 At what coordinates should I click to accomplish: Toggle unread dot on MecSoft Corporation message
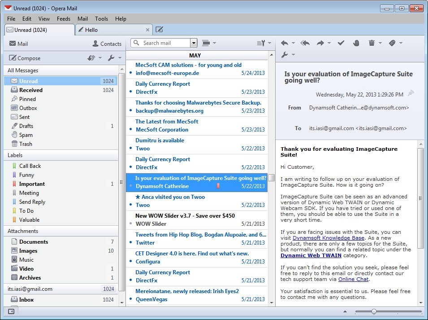point(130,129)
